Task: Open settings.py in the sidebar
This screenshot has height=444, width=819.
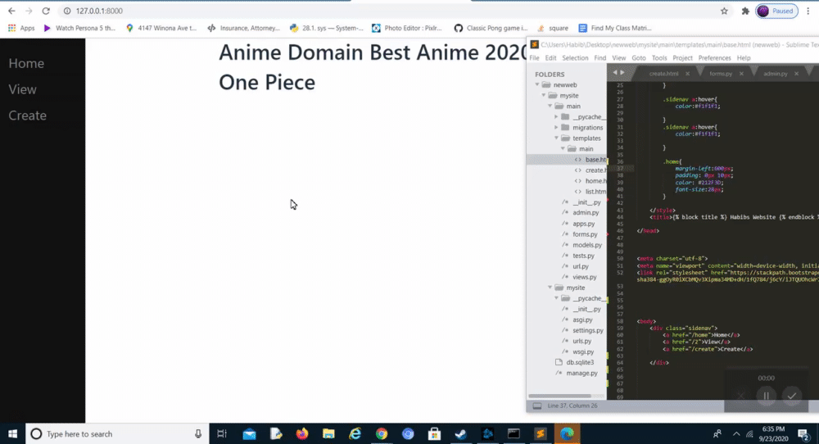Action: click(x=587, y=330)
